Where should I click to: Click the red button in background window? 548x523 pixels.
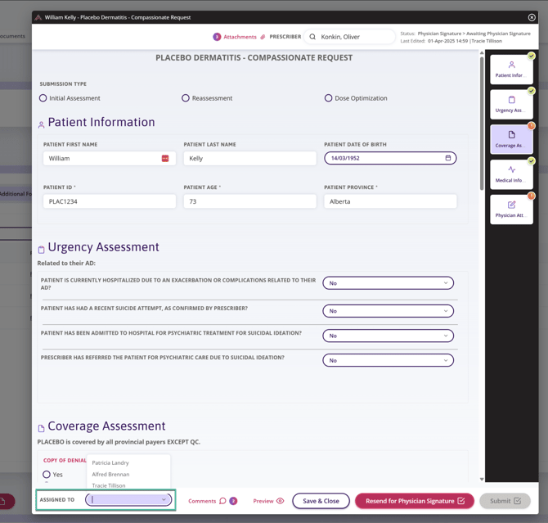pos(7,501)
